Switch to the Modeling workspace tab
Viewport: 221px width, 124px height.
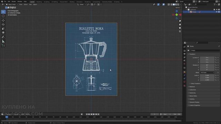point(39,2)
